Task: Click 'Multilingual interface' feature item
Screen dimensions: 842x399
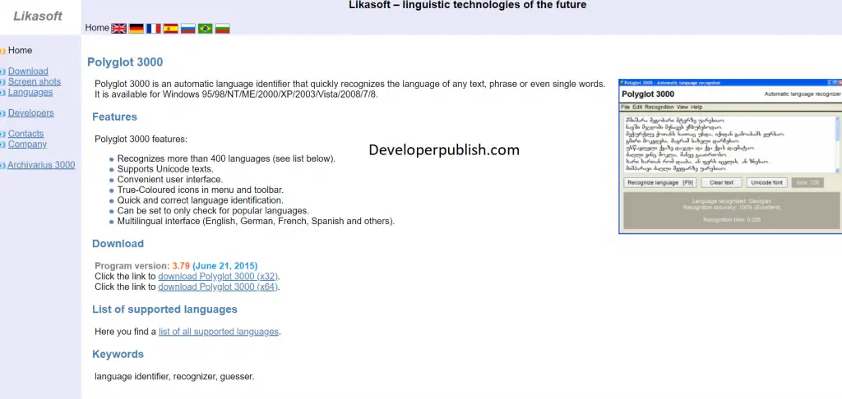Action: [256, 222]
